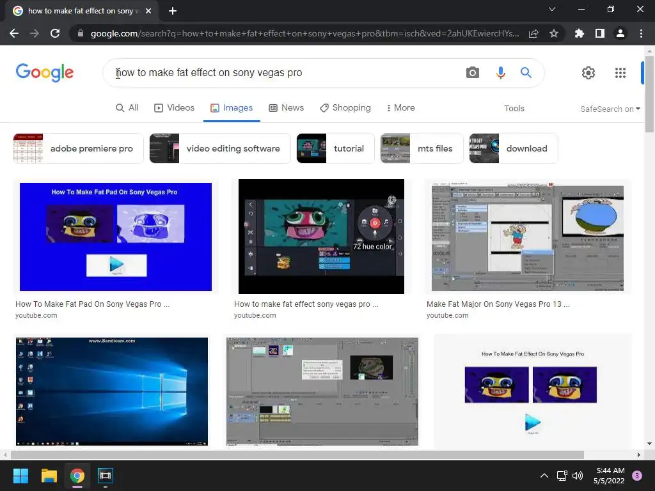Click the Google logo
655x491 pixels.
pyautogui.click(x=45, y=73)
